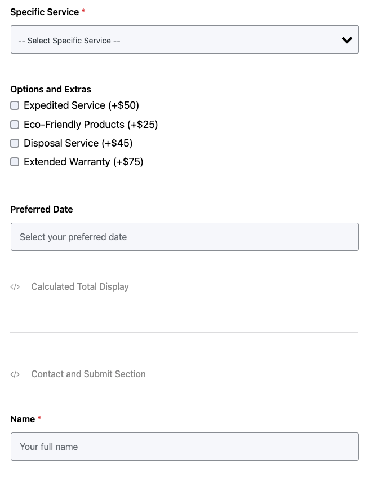Screen dimensions: 369x477
Task: Check the Eco-Friendly Products option
Action: [x=15, y=125]
